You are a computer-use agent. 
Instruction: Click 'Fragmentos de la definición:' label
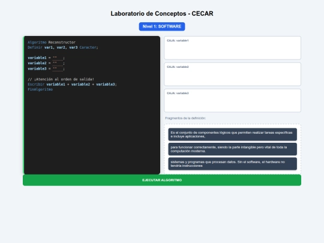pos(185,118)
